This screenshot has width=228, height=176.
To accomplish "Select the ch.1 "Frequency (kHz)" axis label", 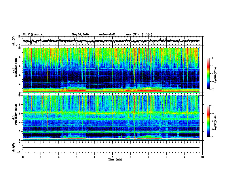I will (16, 67).
